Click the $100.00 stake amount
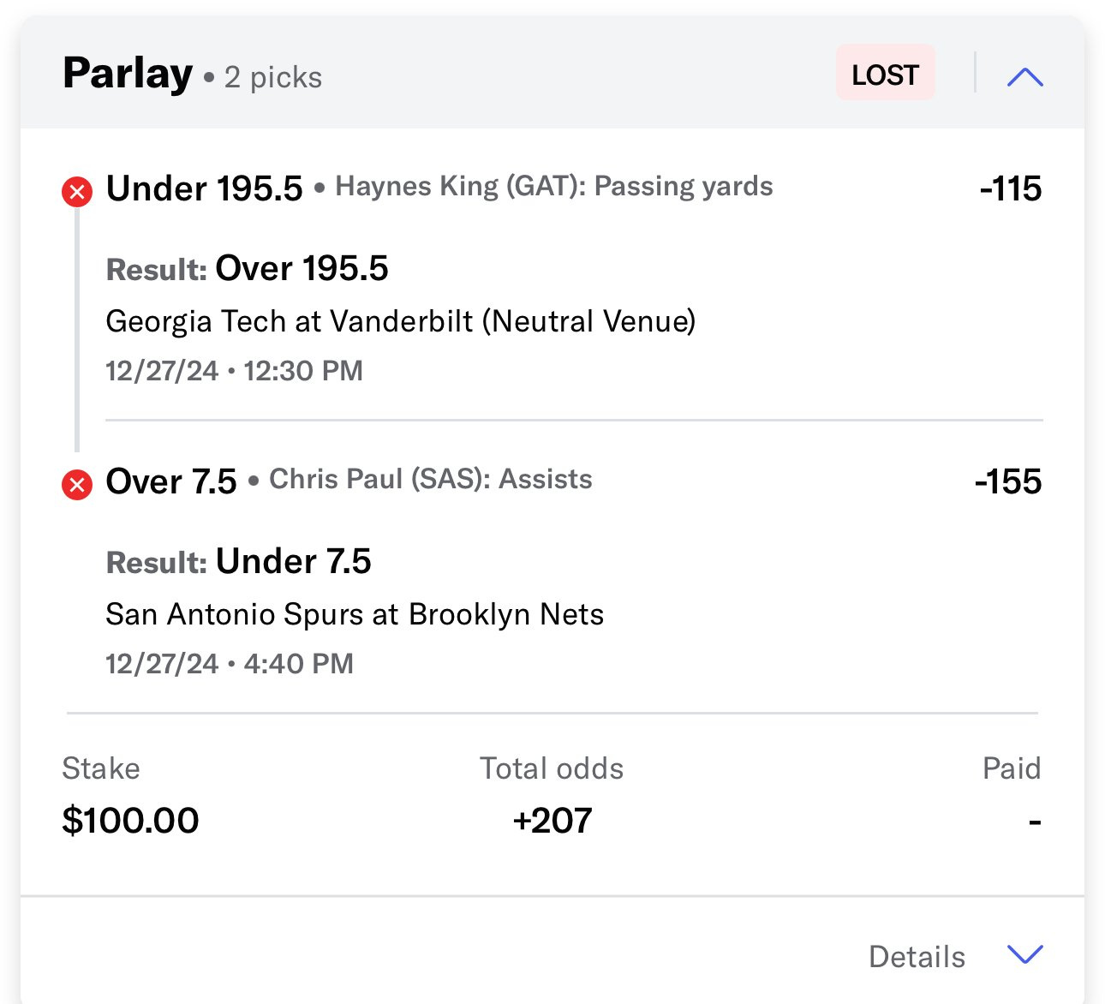The height and width of the screenshot is (1004, 1105). [x=130, y=821]
